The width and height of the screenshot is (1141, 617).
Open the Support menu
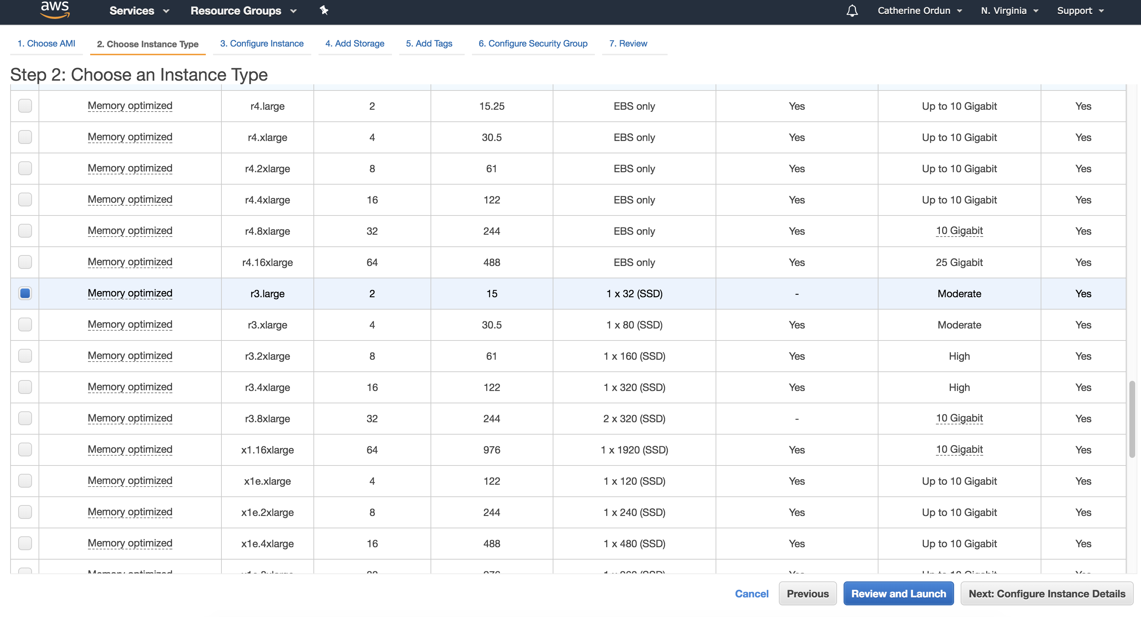(1080, 11)
